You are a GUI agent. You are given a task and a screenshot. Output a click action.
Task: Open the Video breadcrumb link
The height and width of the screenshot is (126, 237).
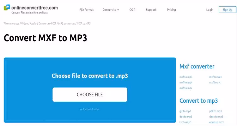24,24
